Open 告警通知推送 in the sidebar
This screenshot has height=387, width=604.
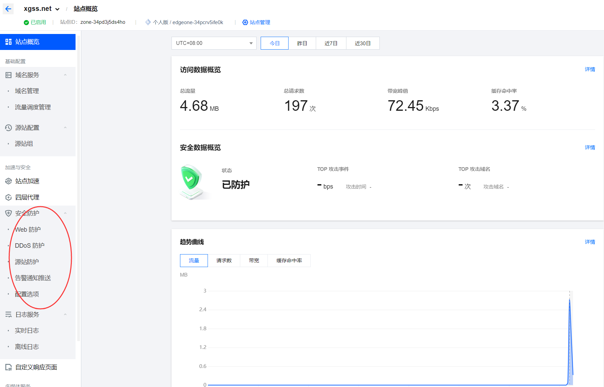tap(33, 278)
